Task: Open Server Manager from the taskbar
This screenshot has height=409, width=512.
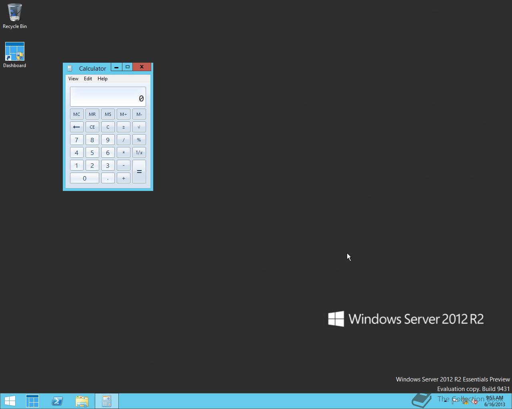Action: (x=32, y=401)
